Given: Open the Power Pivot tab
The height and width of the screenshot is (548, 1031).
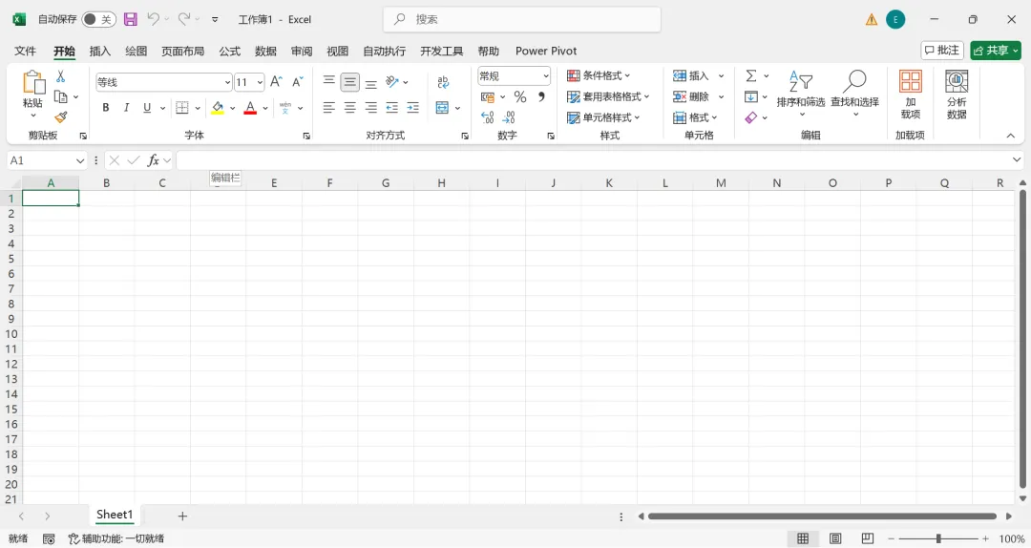Looking at the screenshot, I should pyautogui.click(x=546, y=51).
